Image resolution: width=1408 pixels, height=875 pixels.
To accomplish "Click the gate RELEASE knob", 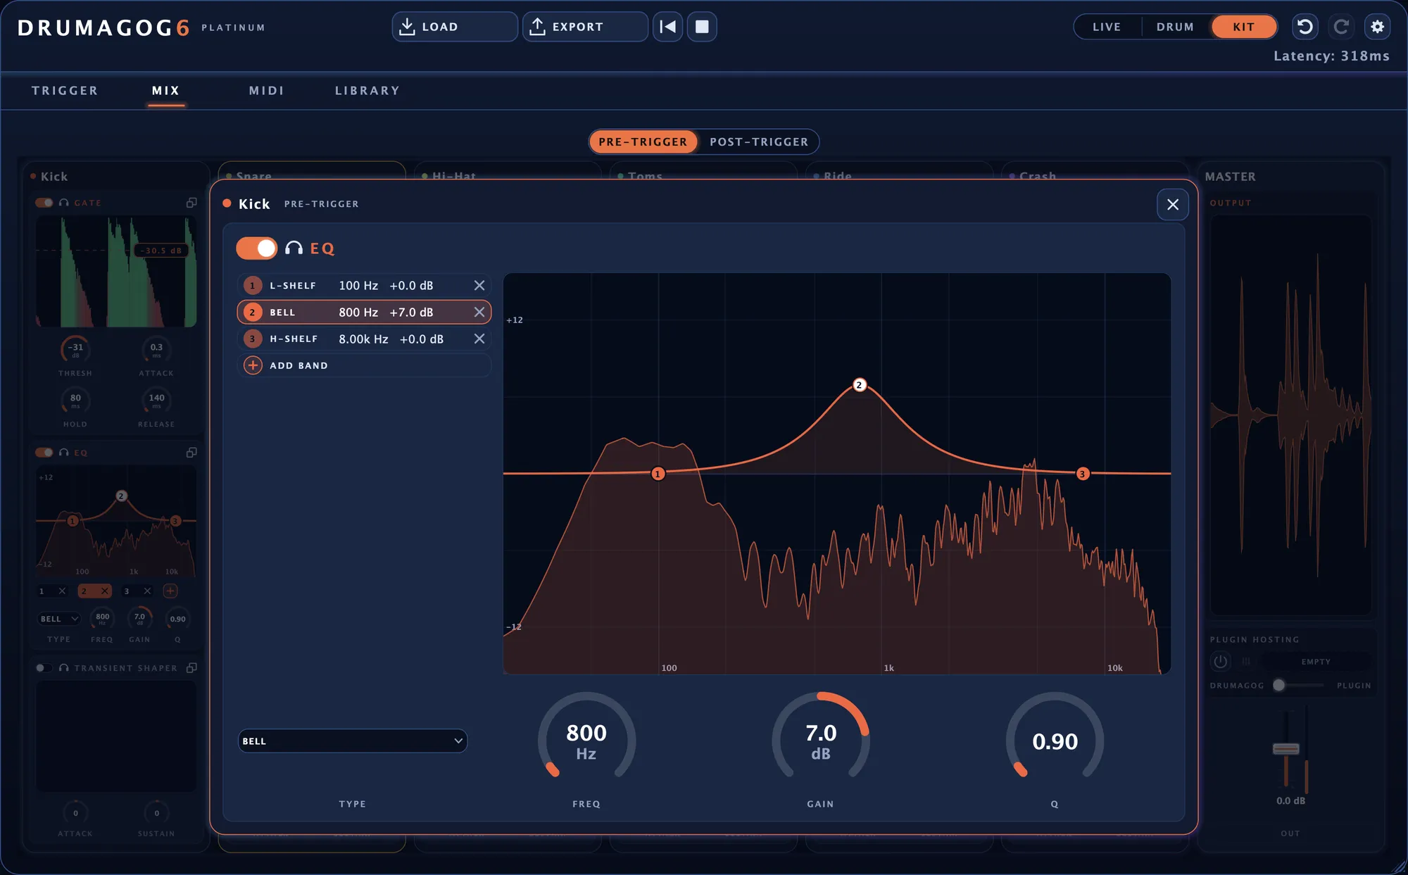I will pos(156,400).
